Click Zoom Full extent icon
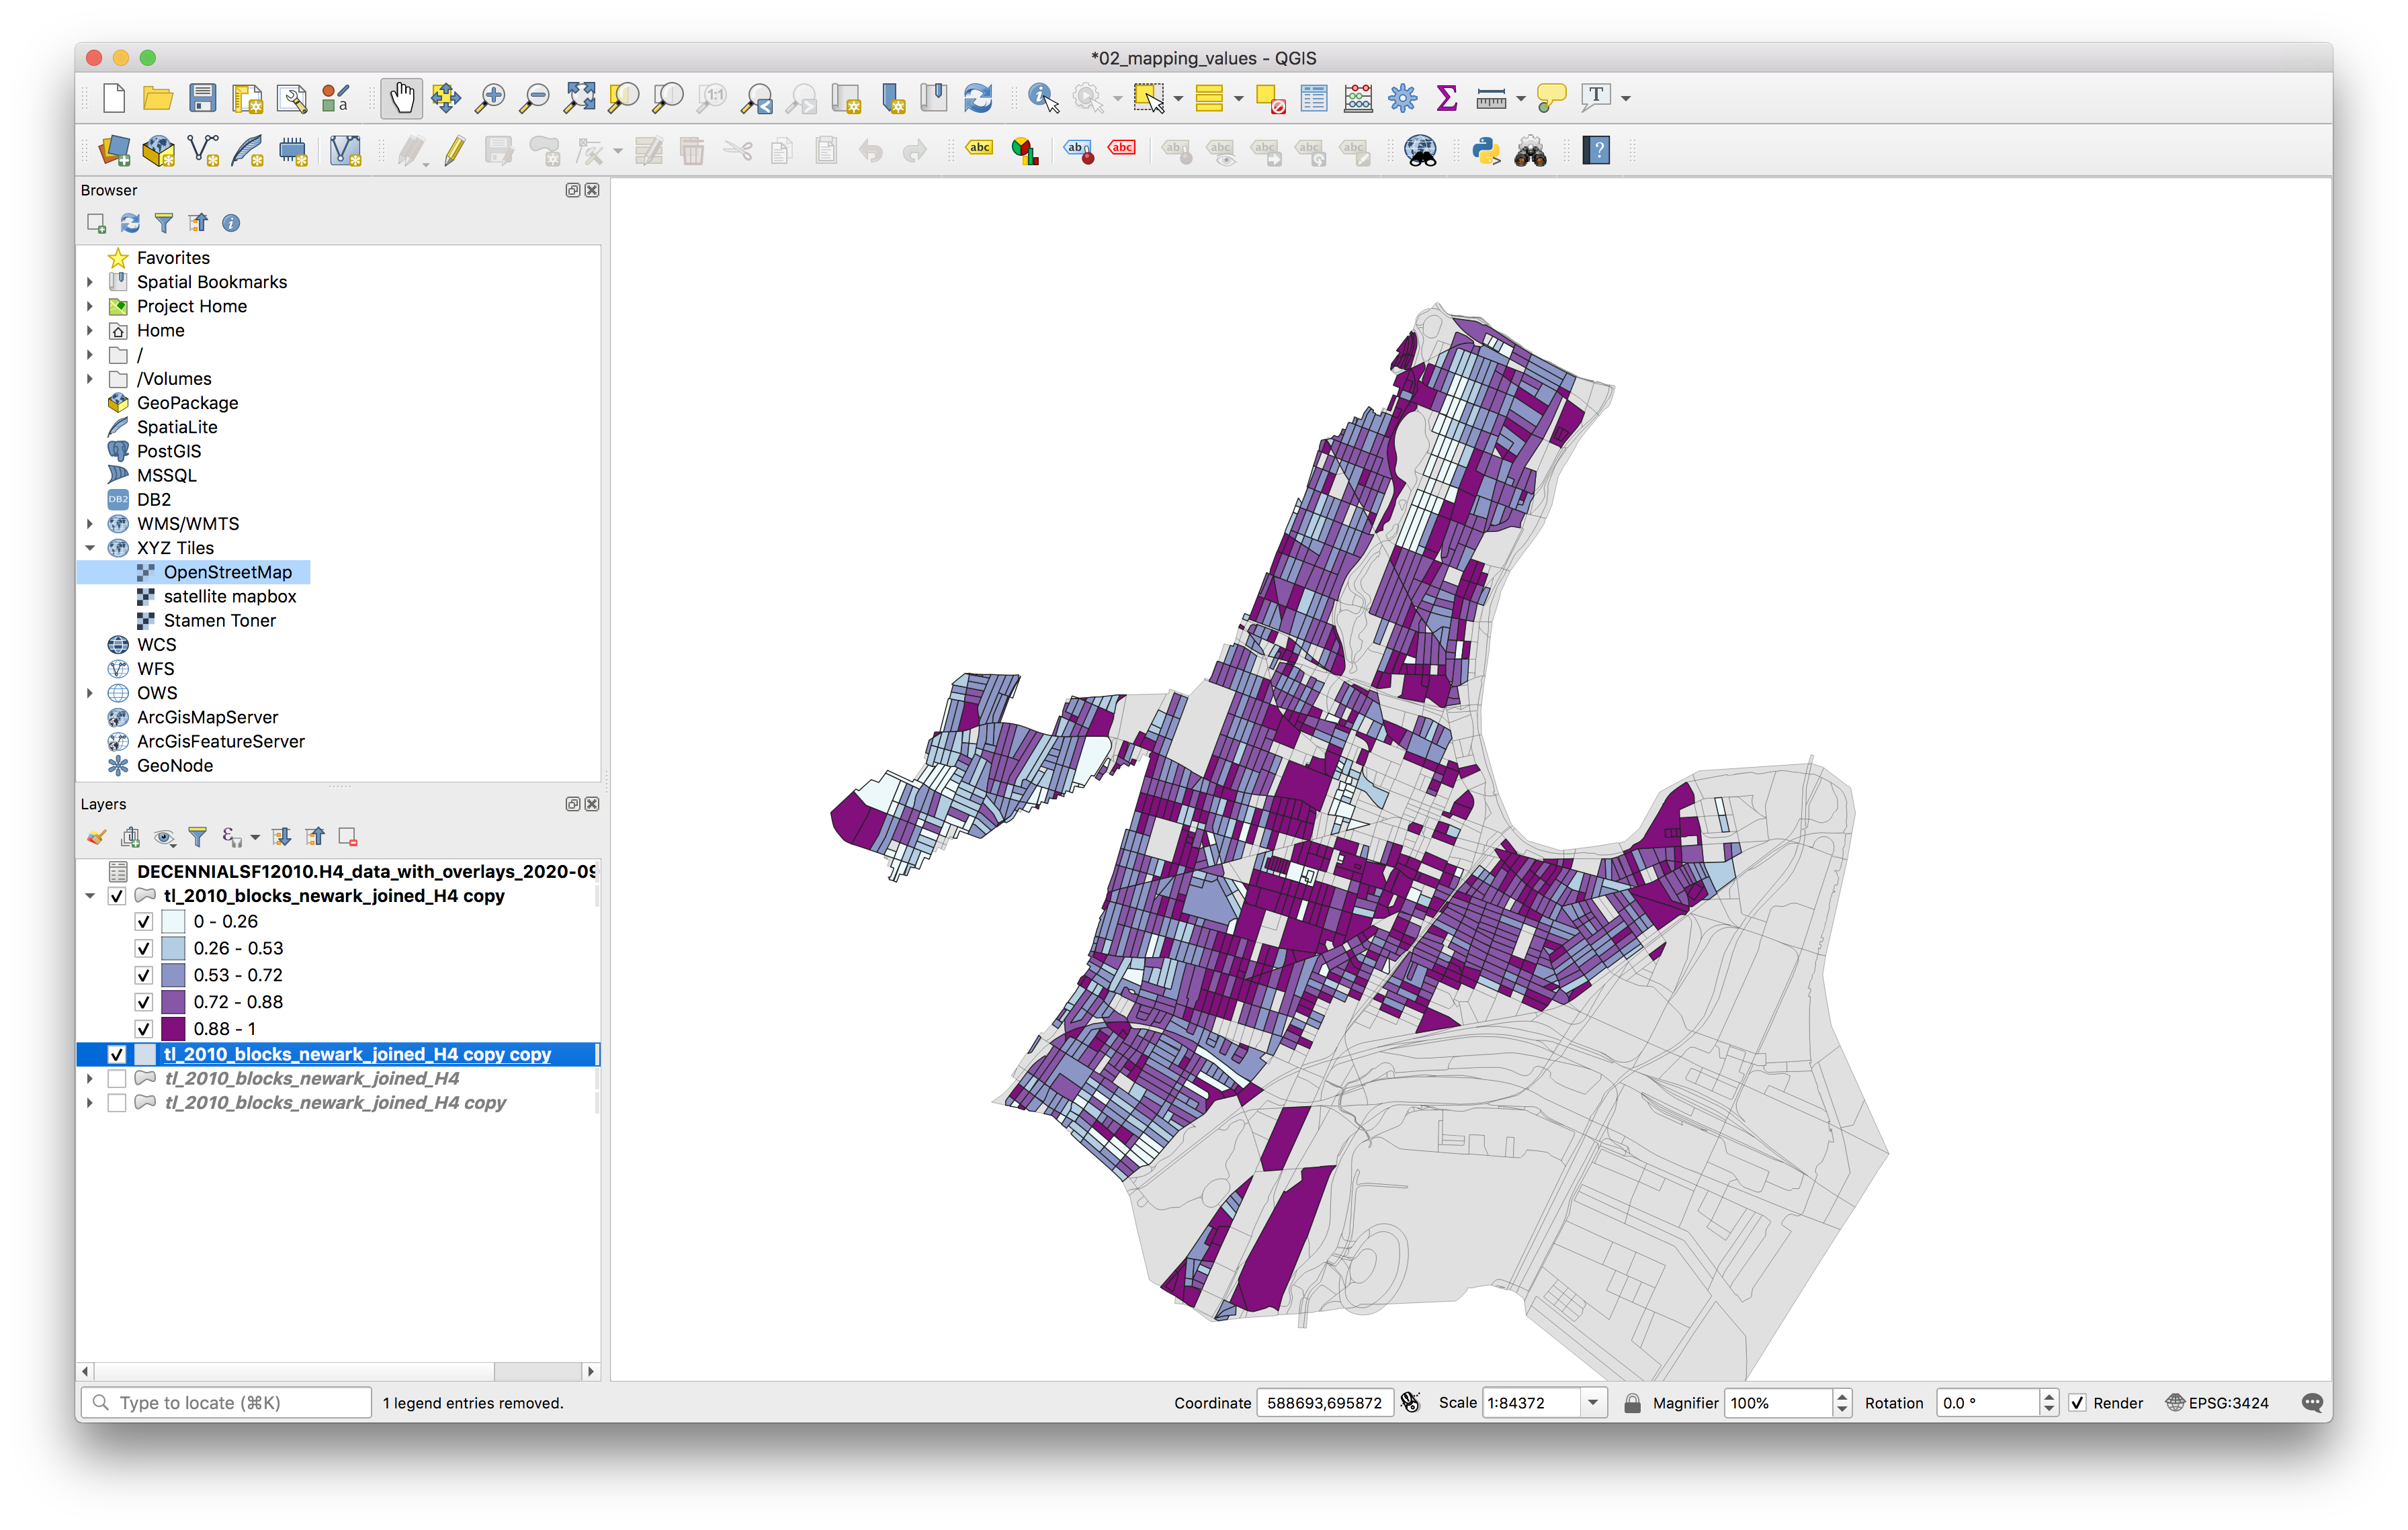The image size is (2408, 1530). (579, 98)
